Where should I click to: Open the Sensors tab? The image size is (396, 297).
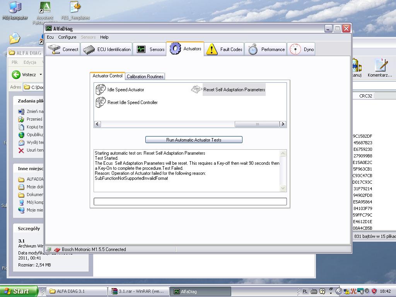point(150,49)
